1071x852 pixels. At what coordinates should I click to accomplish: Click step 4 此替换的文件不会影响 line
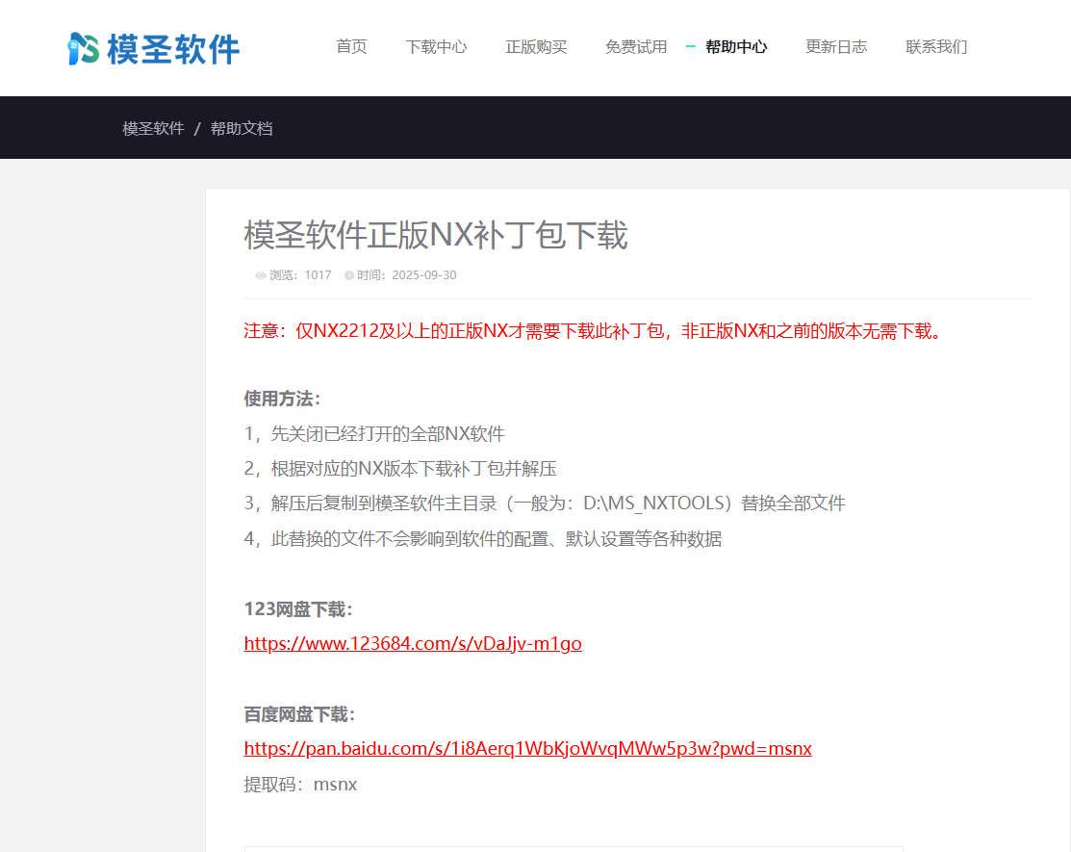tap(483, 539)
